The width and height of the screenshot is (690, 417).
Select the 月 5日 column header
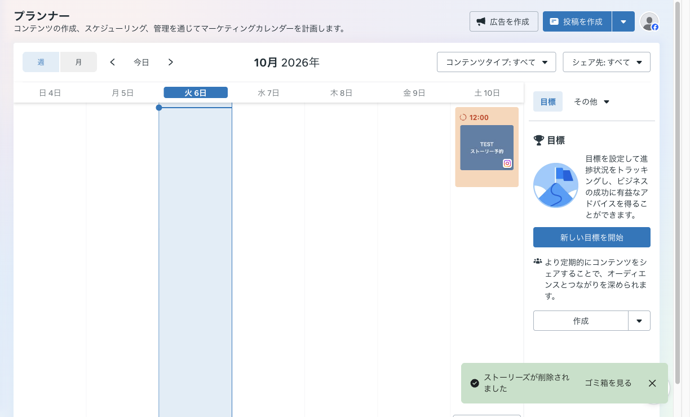[x=122, y=92]
